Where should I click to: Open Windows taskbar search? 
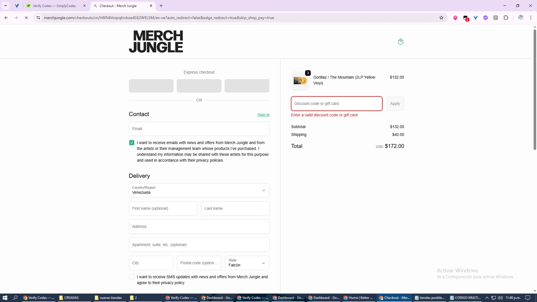click(x=15, y=298)
